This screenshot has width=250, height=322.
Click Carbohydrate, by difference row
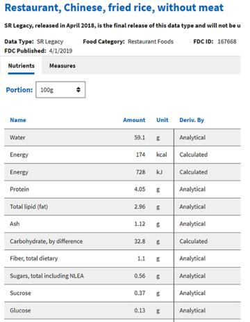(x=122, y=241)
